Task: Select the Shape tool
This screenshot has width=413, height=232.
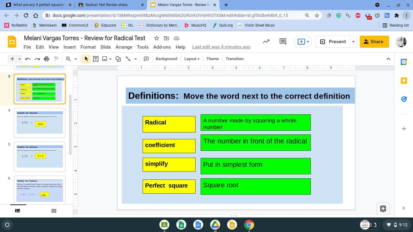Action: (118, 59)
